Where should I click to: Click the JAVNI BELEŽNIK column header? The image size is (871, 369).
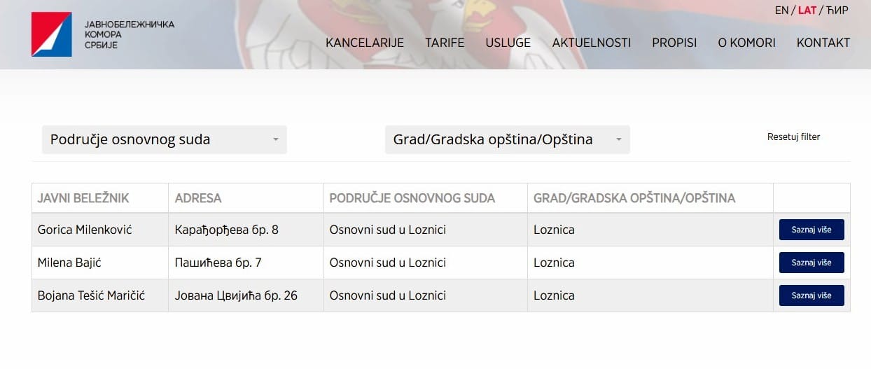[83, 198]
